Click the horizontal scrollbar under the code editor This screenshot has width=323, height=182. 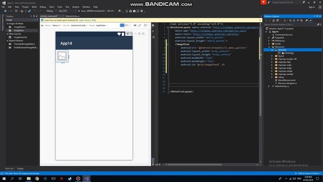click(195, 165)
